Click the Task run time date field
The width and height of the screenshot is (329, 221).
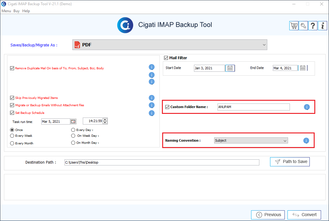56,121
